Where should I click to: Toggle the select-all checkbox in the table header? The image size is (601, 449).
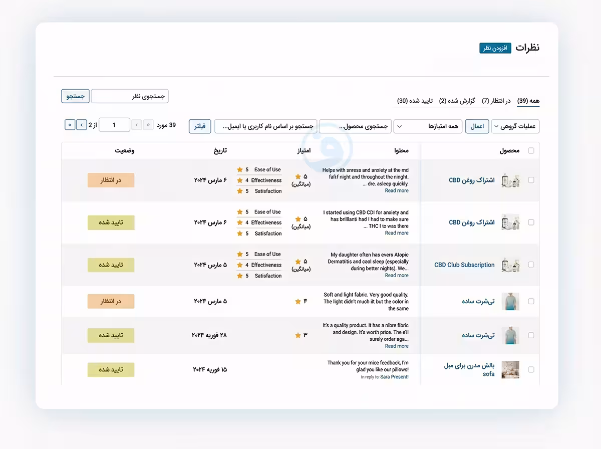pos(531,150)
